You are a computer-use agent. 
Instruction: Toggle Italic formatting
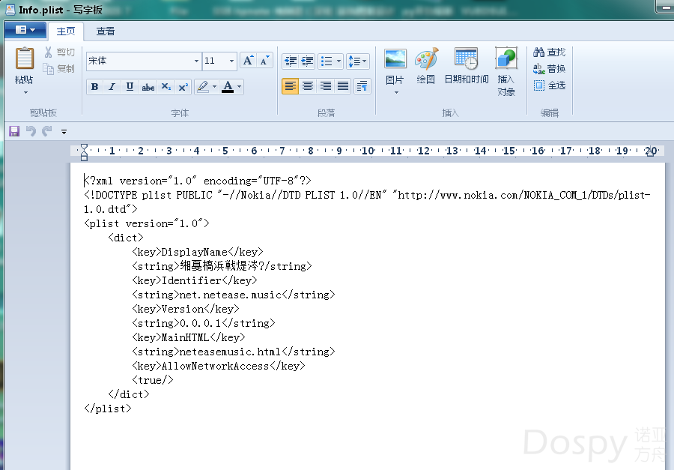[112, 87]
